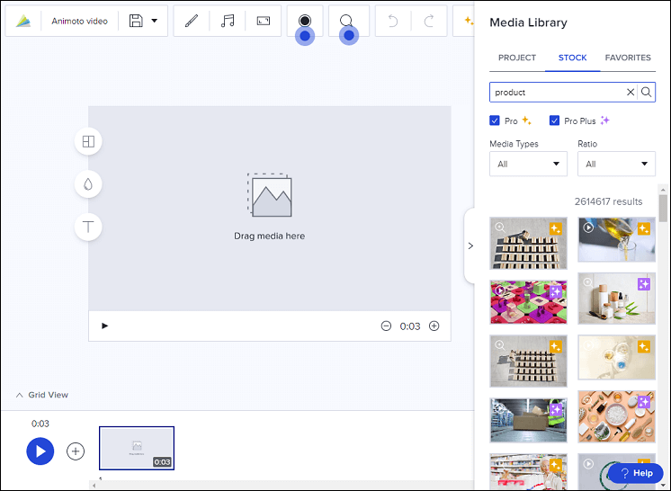Viewport: 671px width, 491px height.
Task: Increase block duration with plus button
Action: (x=434, y=326)
